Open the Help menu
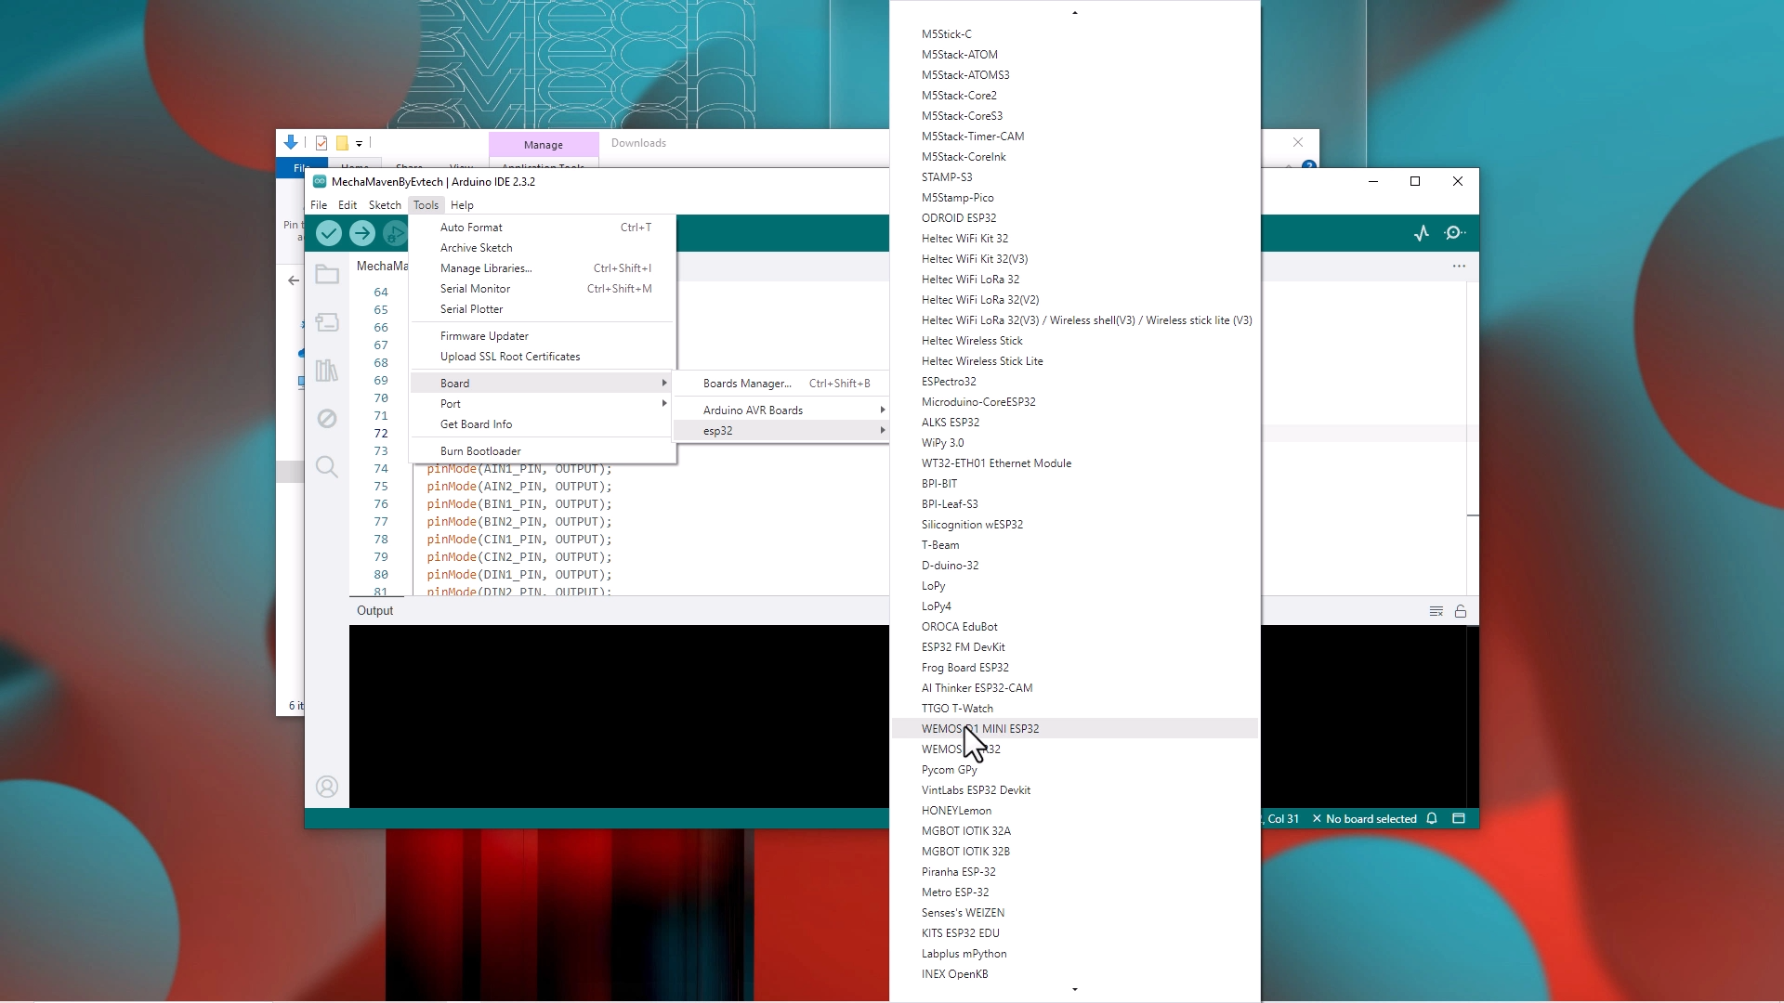 [462, 205]
